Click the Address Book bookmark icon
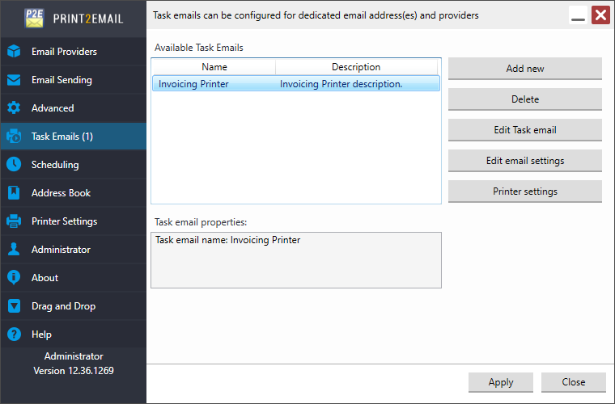This screenshot has width=615, height=404. (14, 192)
